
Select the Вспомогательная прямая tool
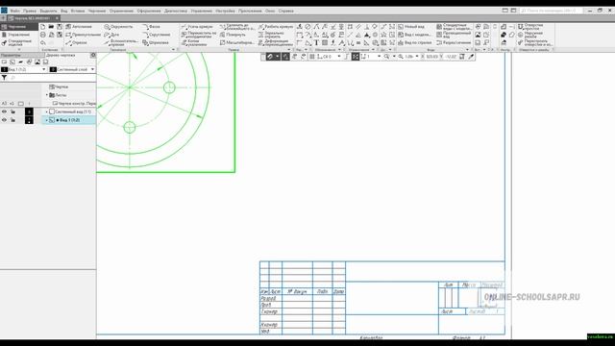pos(121,42)
